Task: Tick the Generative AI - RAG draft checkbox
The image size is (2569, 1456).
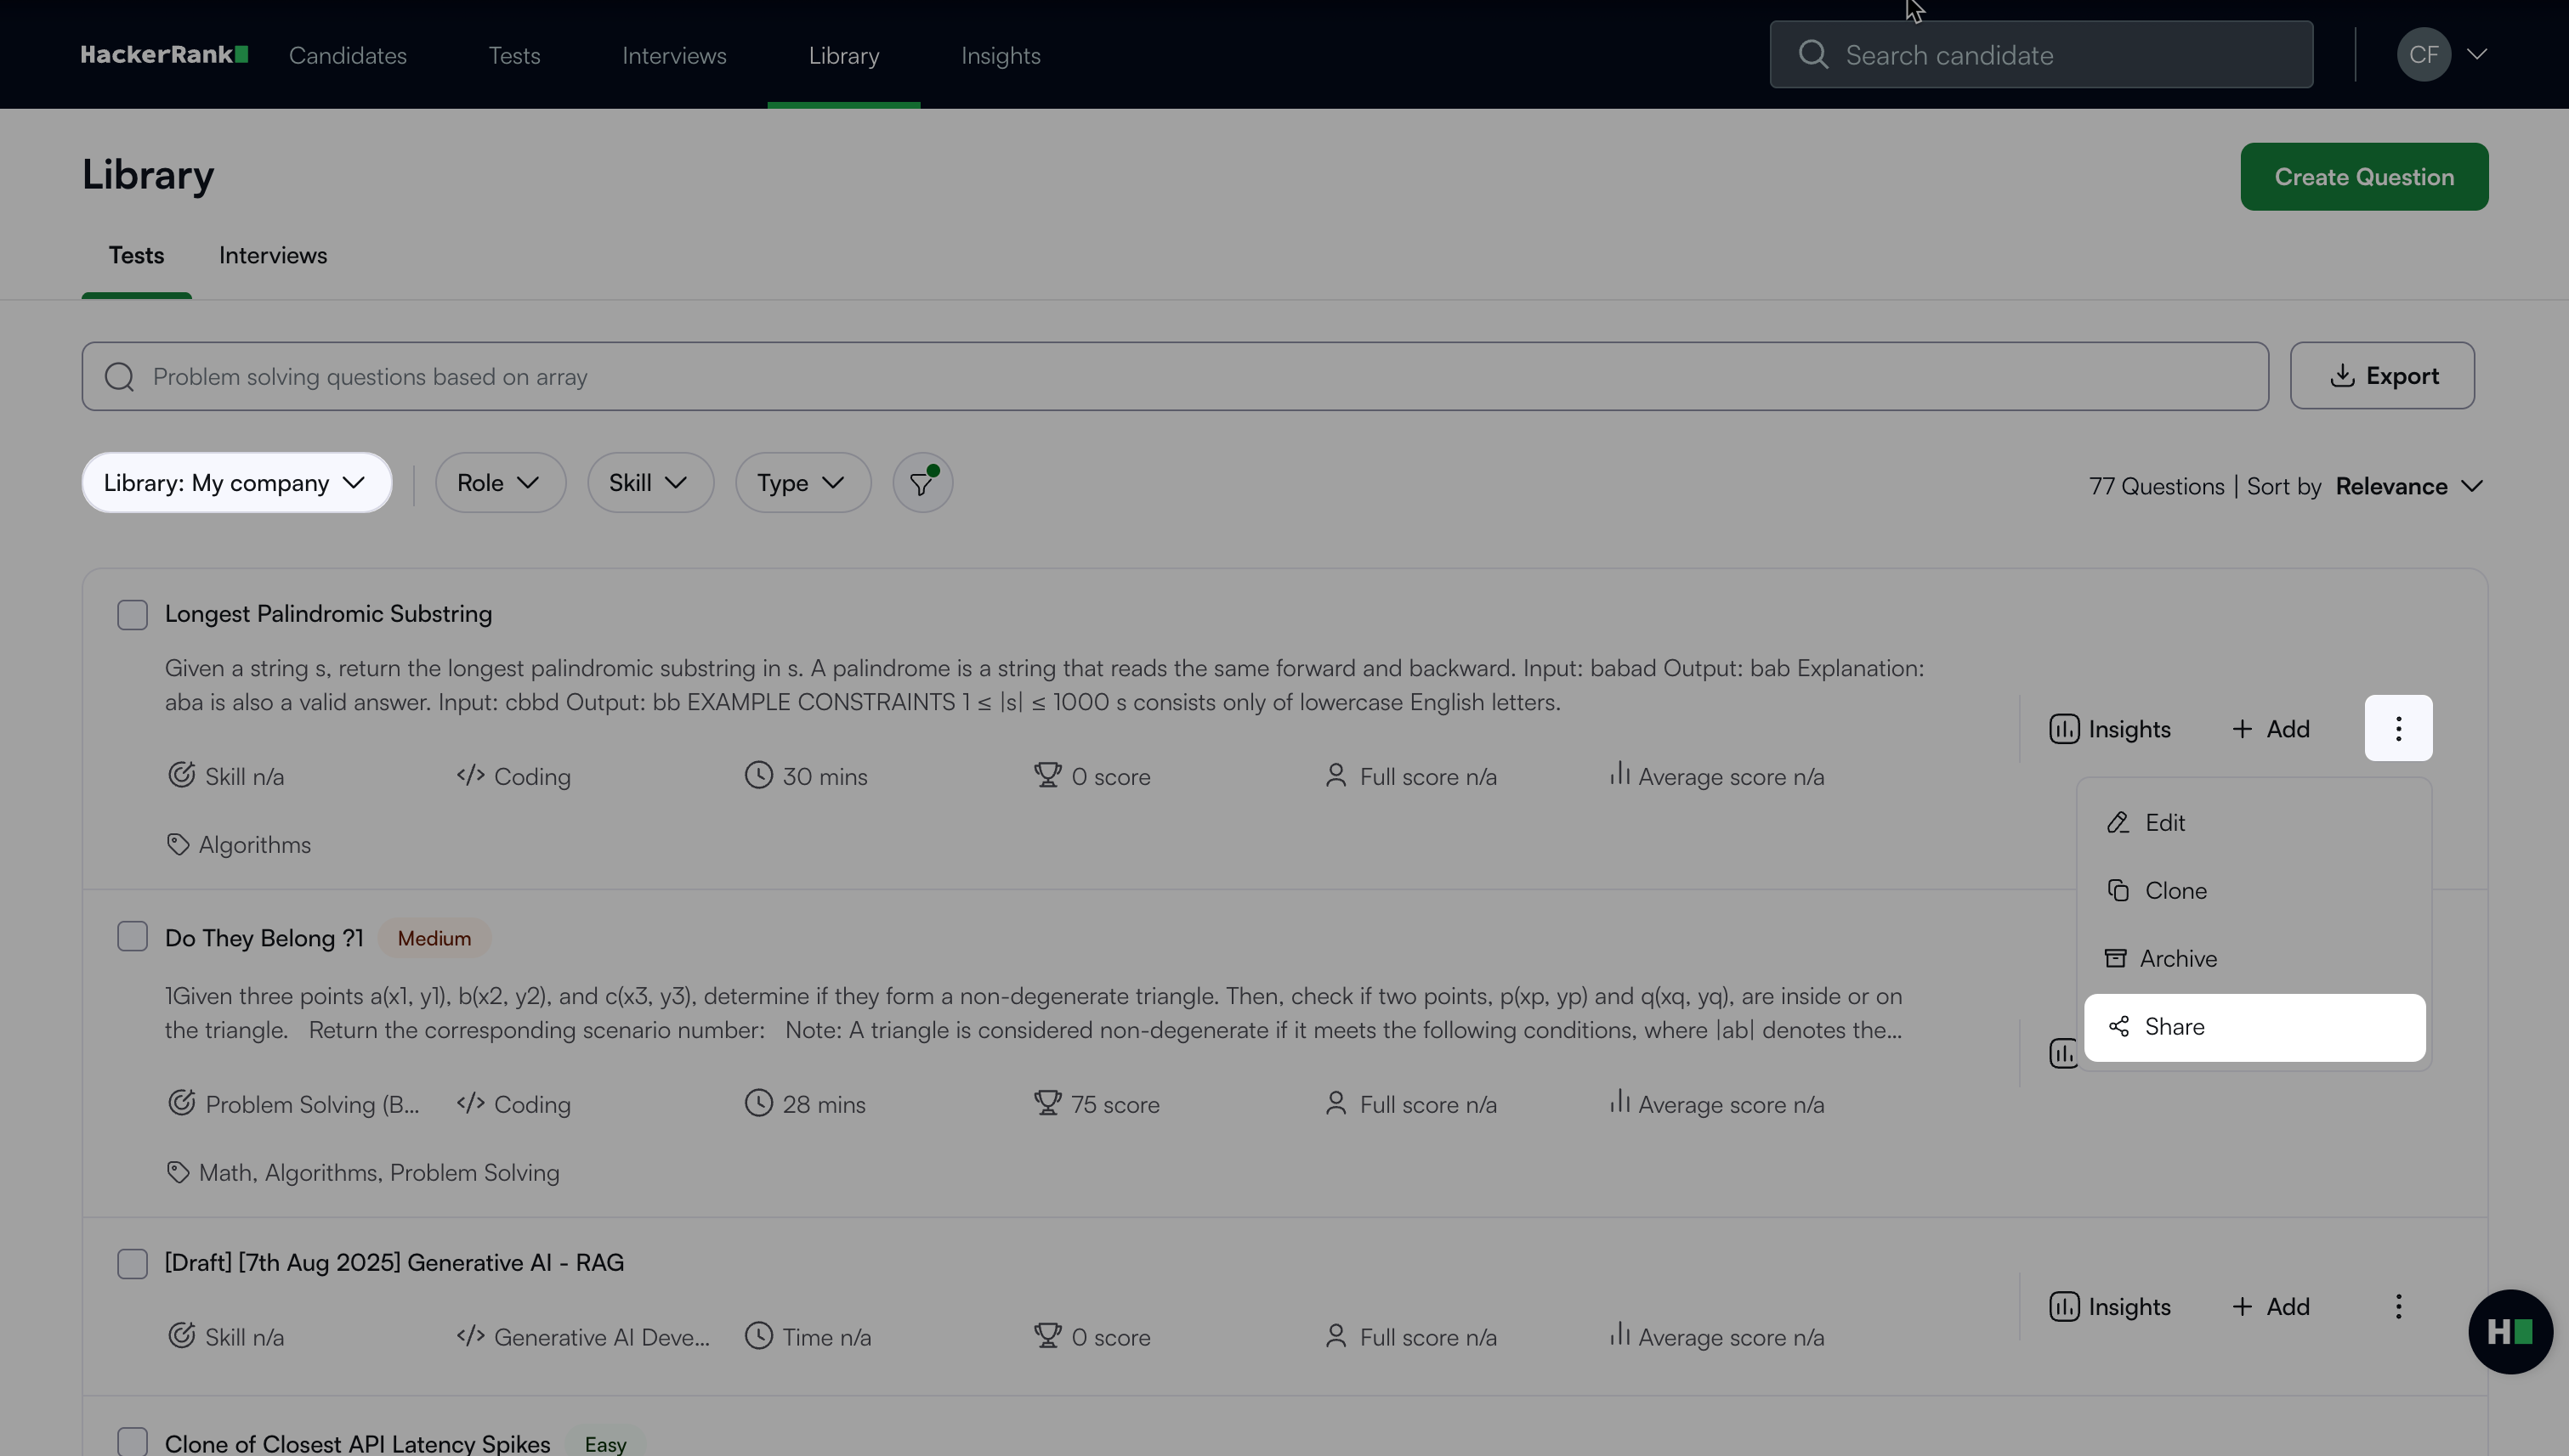Action: [132, 1263]
